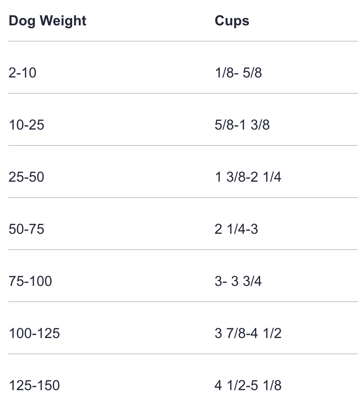Select the 50-75 weight cell
358x400 pixels.
[x=26, y=229]
